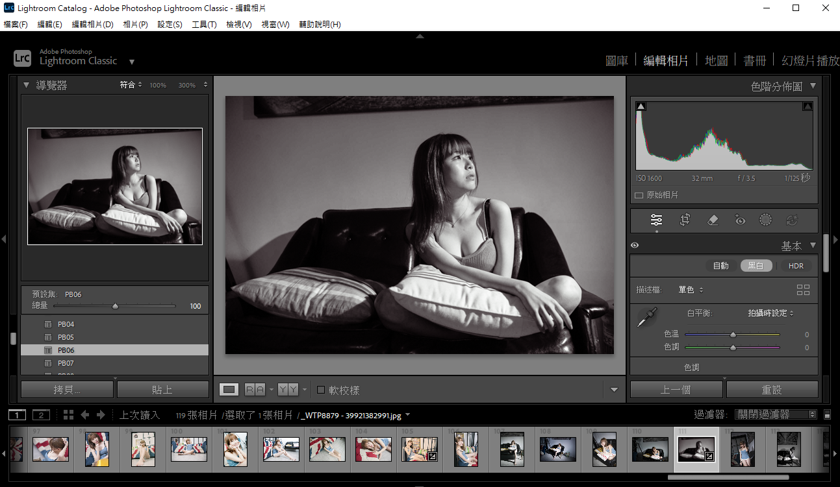Click the Paste (貼上) button

pos(162,390)
